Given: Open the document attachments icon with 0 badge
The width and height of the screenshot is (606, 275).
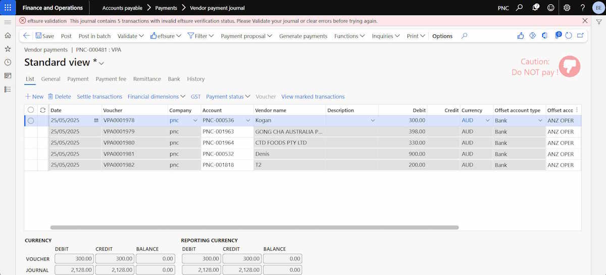Looking at the screenshot, I should (x=558, y=35).
